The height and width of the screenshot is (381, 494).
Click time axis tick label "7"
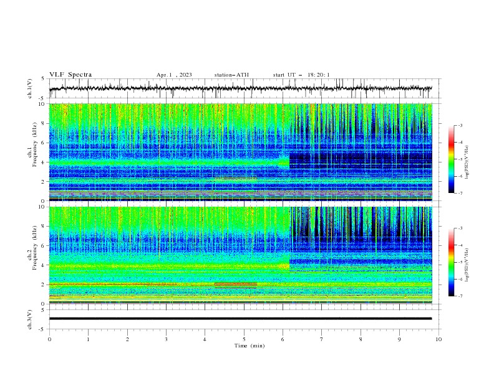[x=322, y=339]
